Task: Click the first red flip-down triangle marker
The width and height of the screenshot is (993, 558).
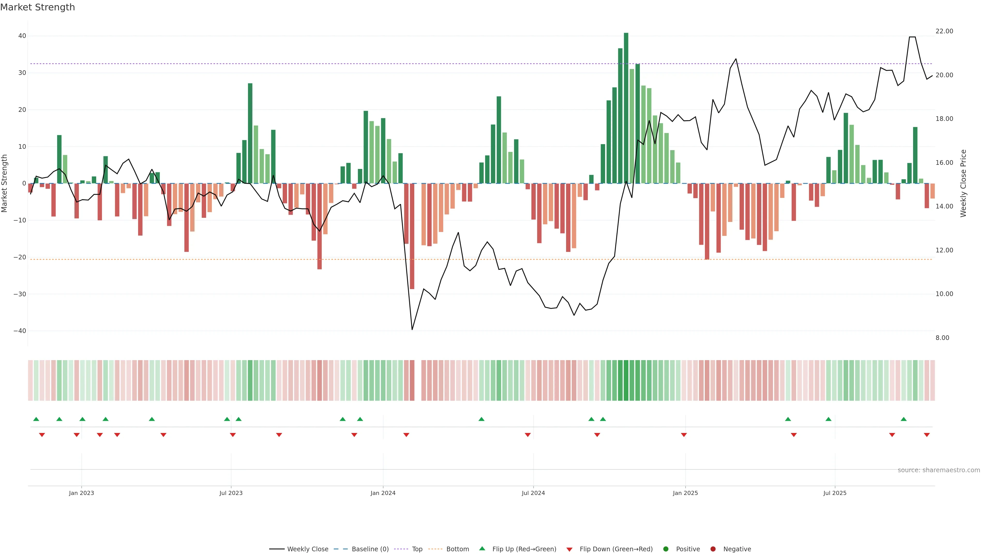Action: (x=42, y=435)
